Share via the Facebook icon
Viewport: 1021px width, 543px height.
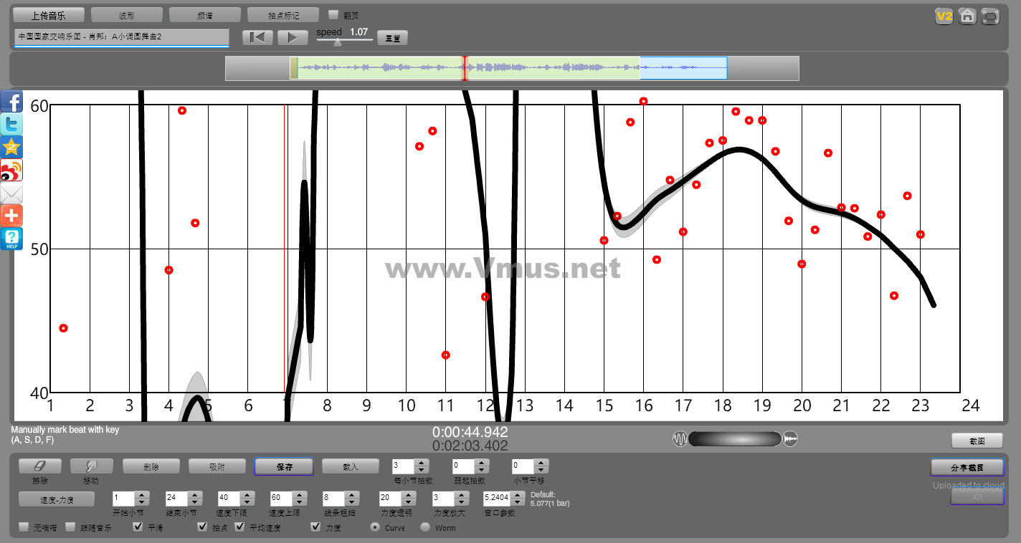click(x=11, y=101)
